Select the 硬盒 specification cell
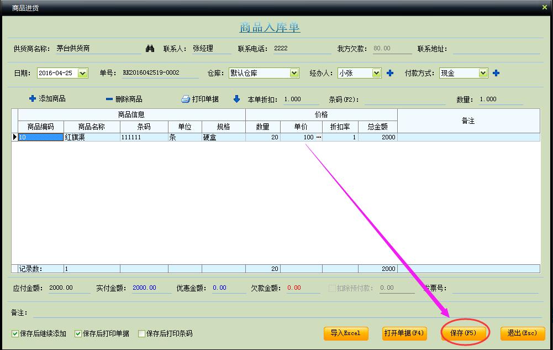553x350 pixels. click(x=224, y=137)
